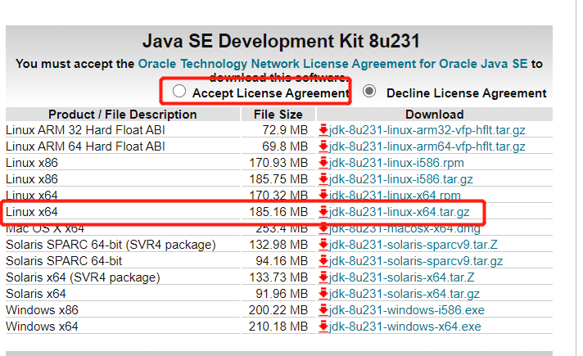Screen dimensions: 583x356
Task: Click the 'Windows x86' row label
Action: [x=42, y=310]
